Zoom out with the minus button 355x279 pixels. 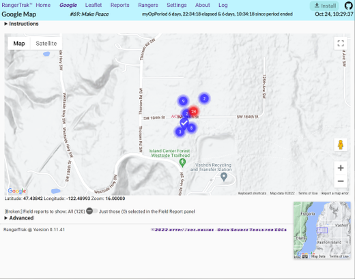coord(341,181)
